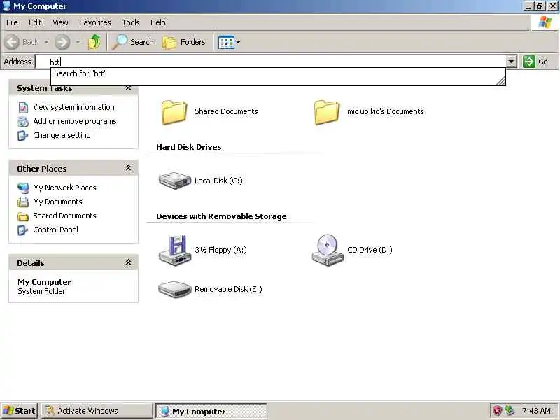Viewport: 560px width, 420px height.
Task: Click the Start button
Action: point(19,411)
